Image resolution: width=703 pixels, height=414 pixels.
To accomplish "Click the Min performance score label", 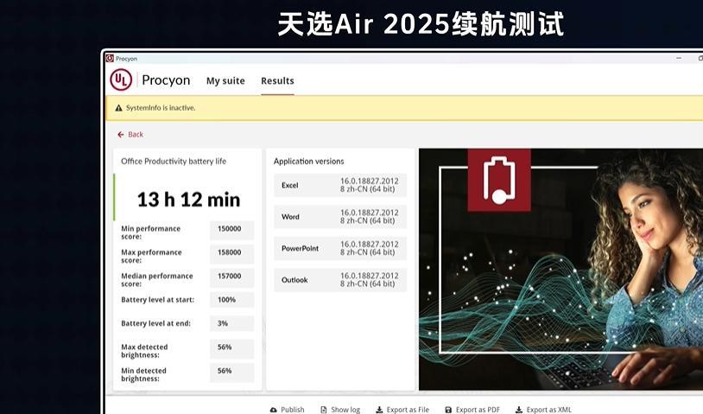I will click(150, 232).
